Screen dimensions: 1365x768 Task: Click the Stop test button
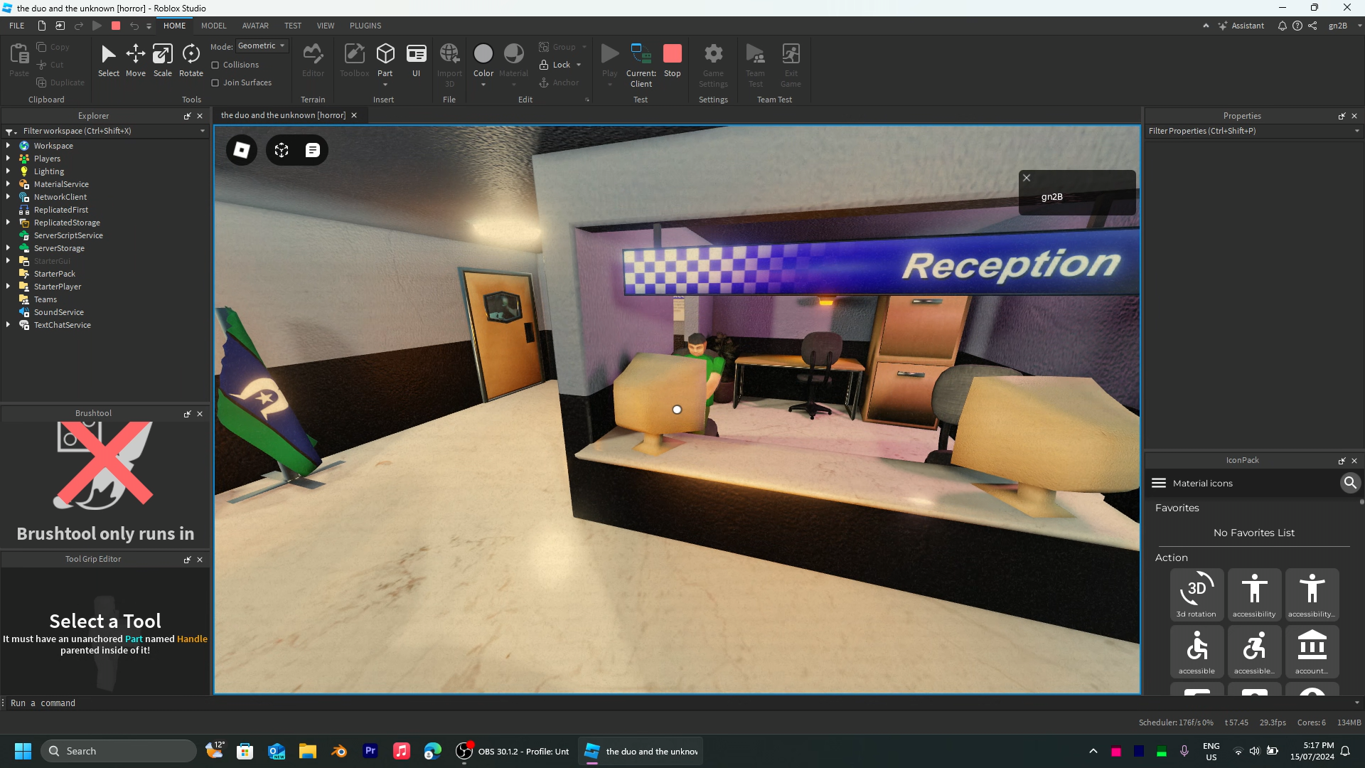pos(672,60)
